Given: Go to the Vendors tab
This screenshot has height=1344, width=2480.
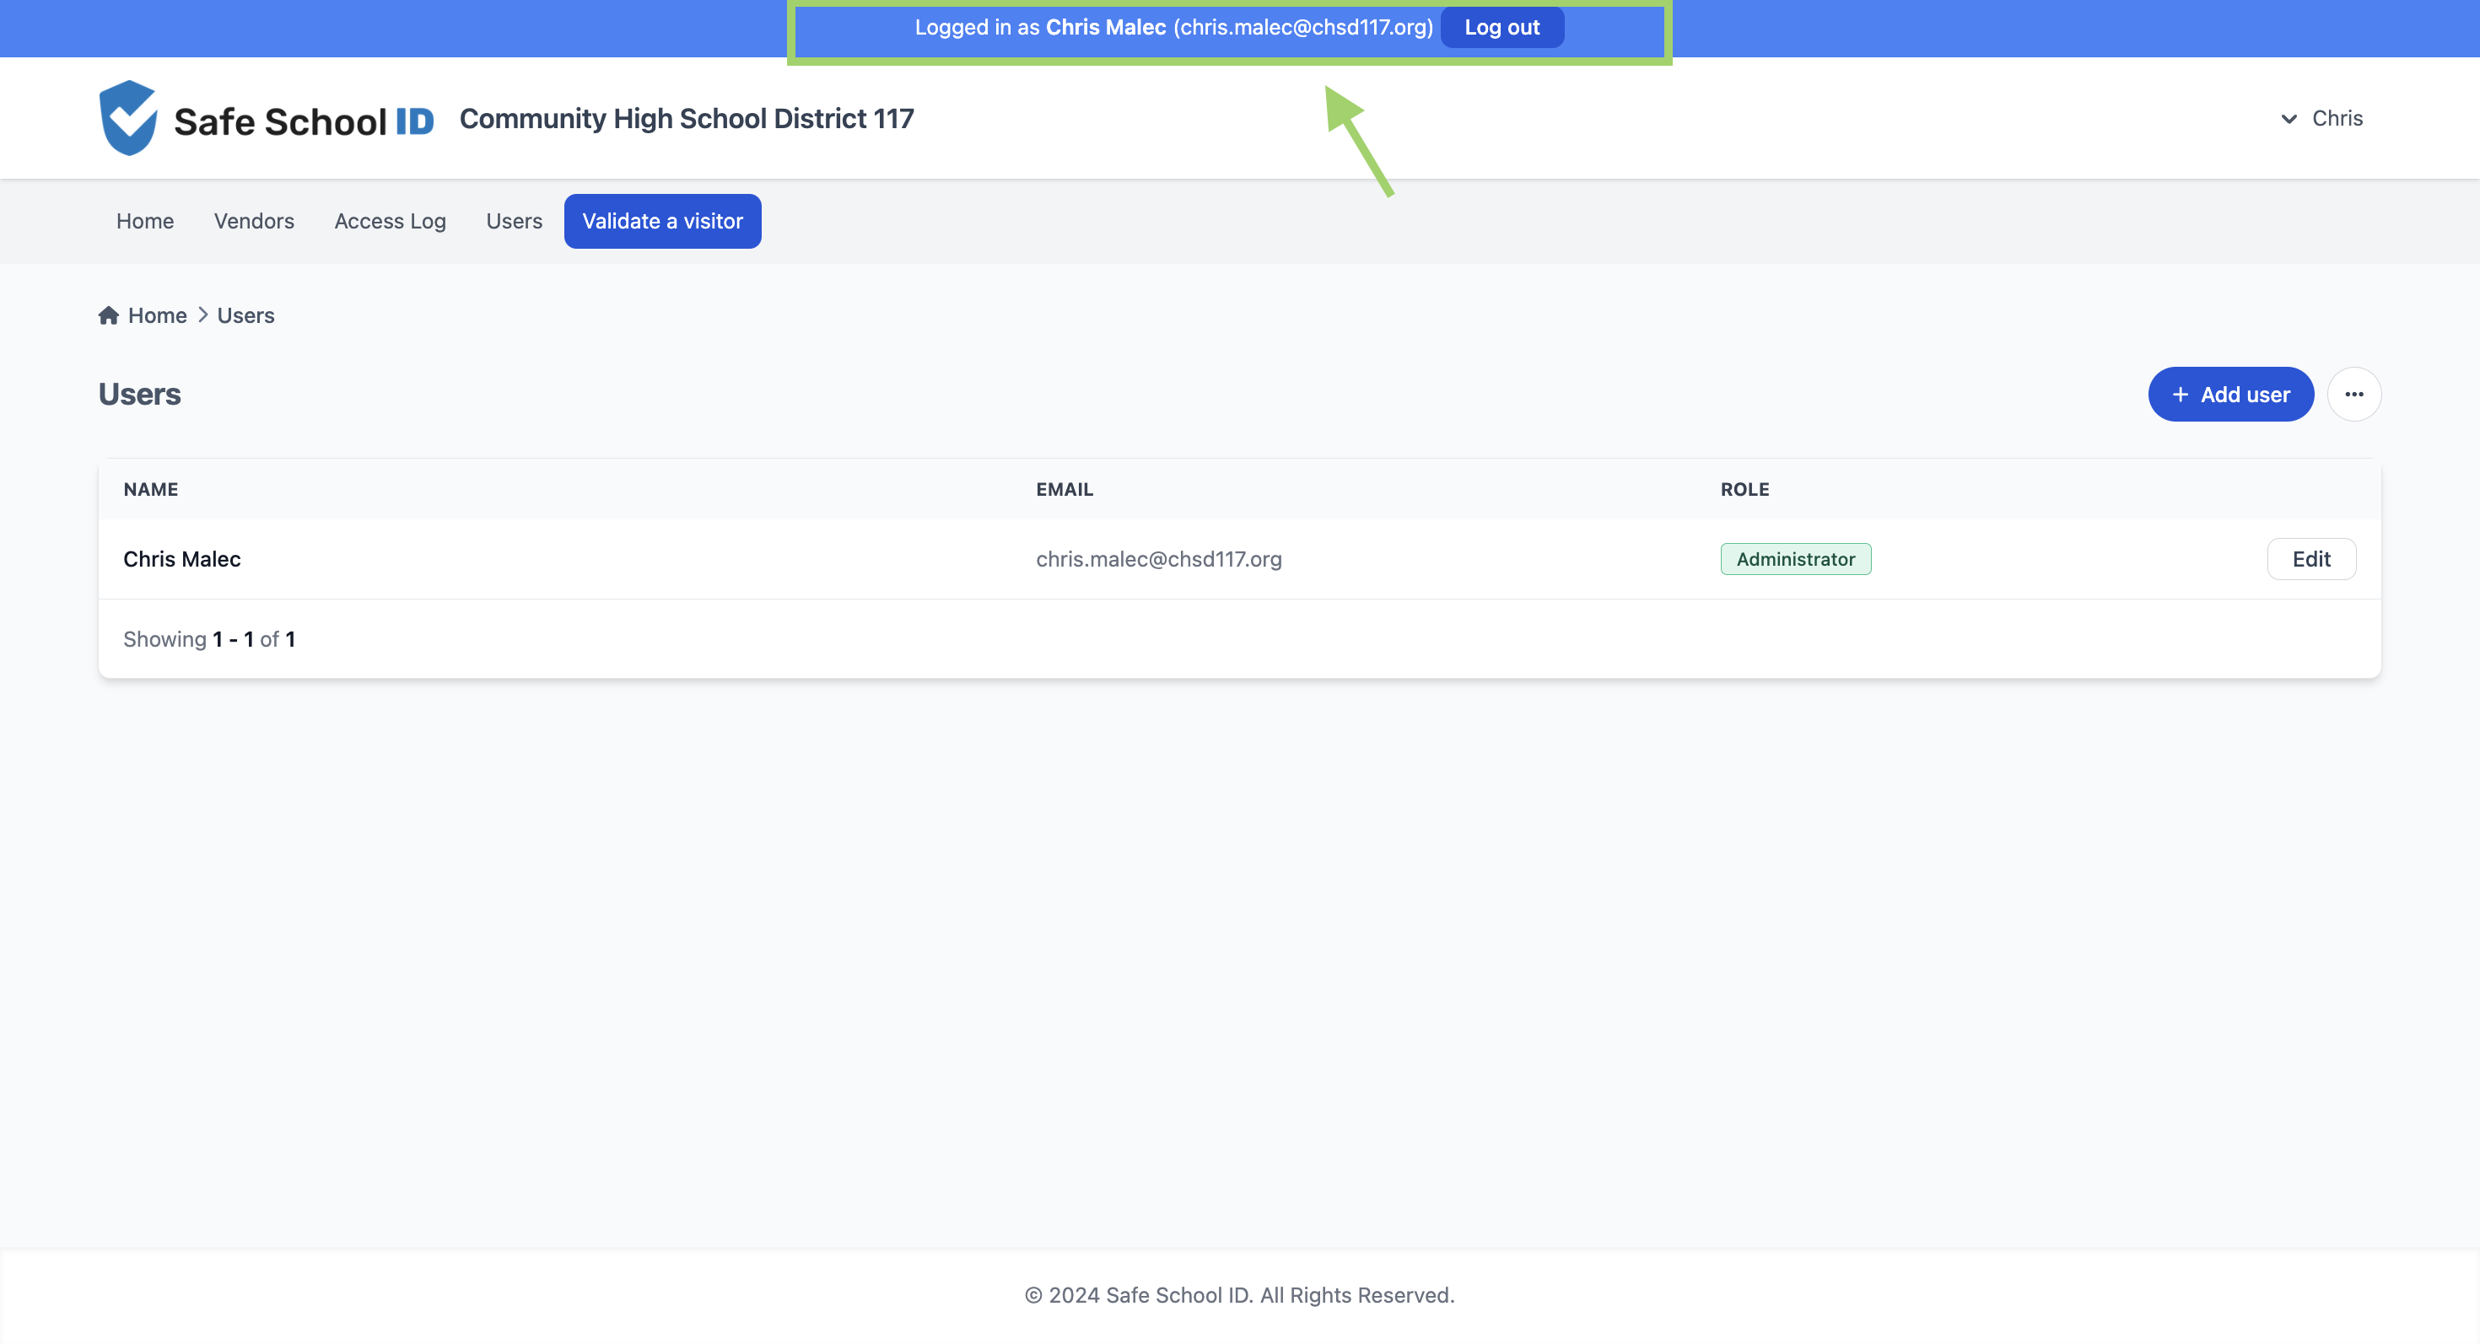Looking at the screenshot, I should (254, 221).
